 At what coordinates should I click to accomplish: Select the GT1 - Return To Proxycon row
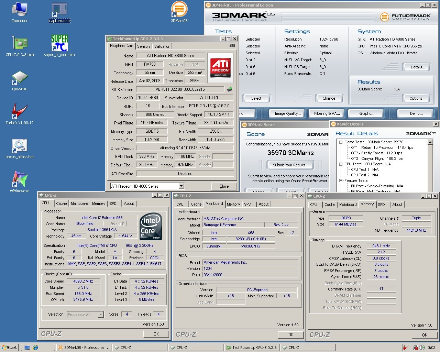[382, 147]
